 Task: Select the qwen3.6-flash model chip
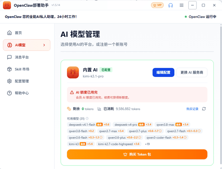[85, 137]
